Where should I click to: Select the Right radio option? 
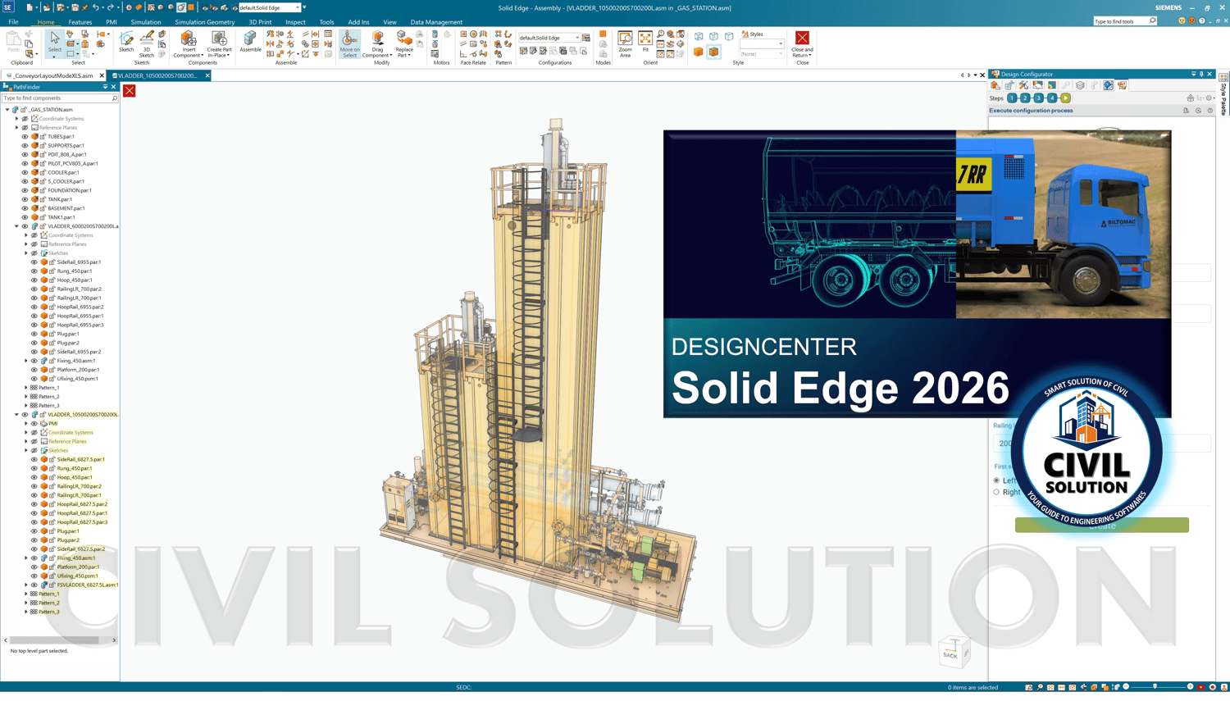pyautogui.click(x=997, y=492)
